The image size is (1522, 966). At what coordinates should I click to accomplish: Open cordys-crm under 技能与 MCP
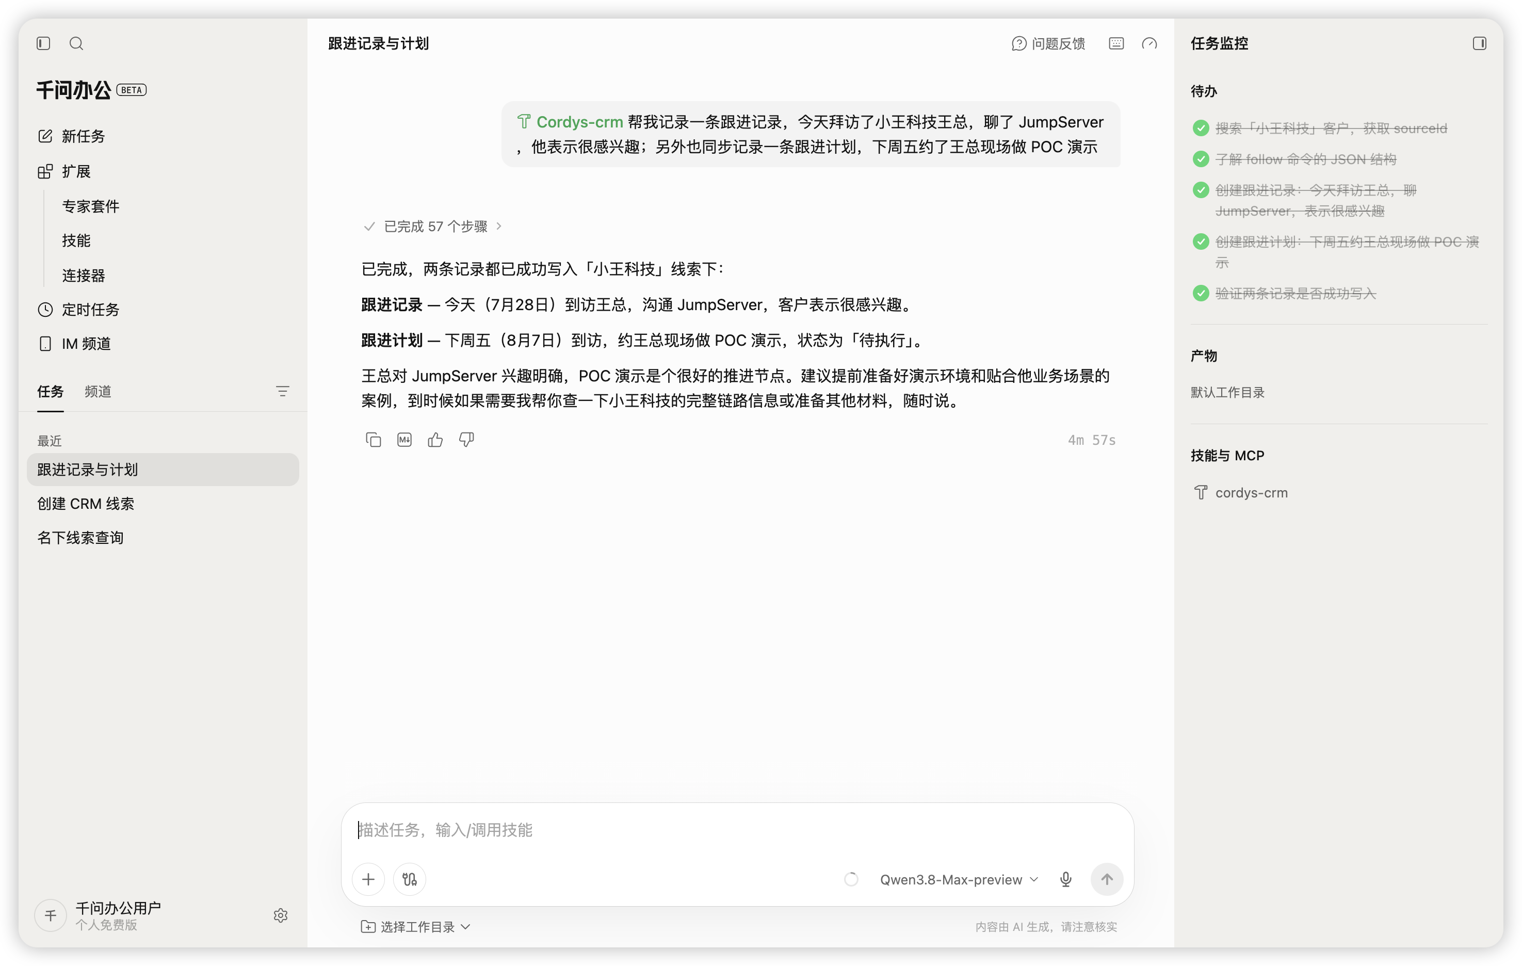(1240, 492)
